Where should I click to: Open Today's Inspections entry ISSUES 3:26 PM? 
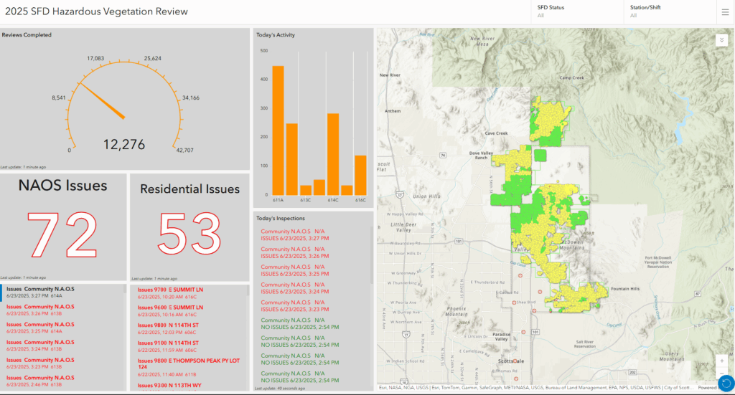pyautogui.click(x=313, y=253)
